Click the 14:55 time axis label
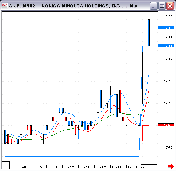The width and height of the screenshot is (176, 171). point(117,167)
